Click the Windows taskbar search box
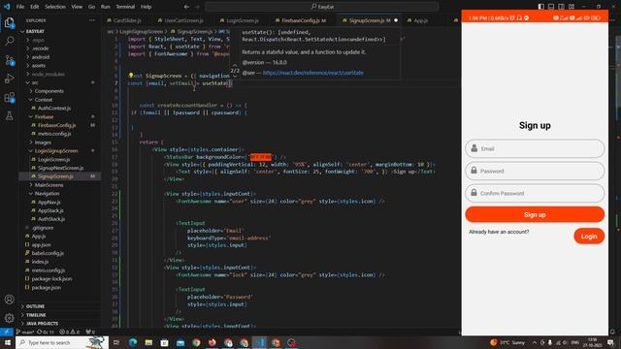 tap(62, 342)
